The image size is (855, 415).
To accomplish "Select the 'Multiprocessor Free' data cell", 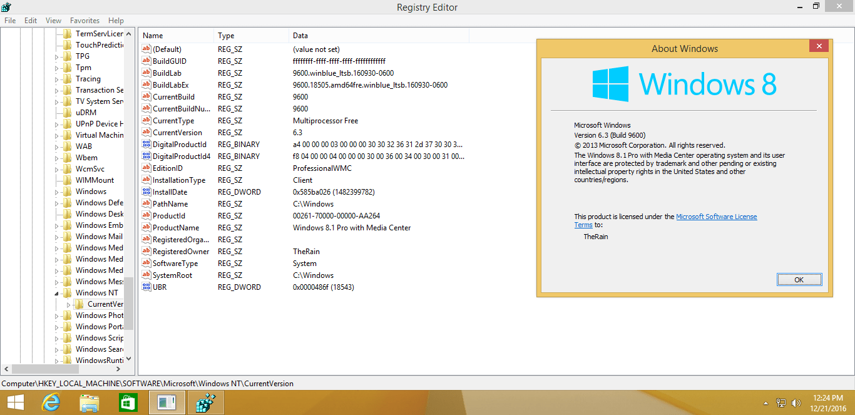I will (325, 121).
